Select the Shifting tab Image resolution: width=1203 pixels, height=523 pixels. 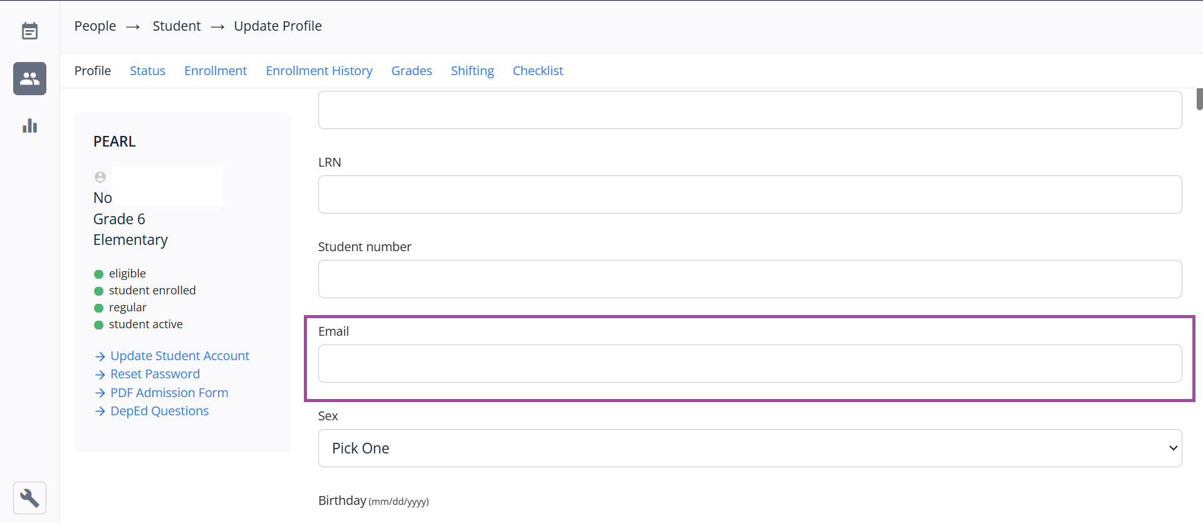pyautogui.click(x=472, y=71)
